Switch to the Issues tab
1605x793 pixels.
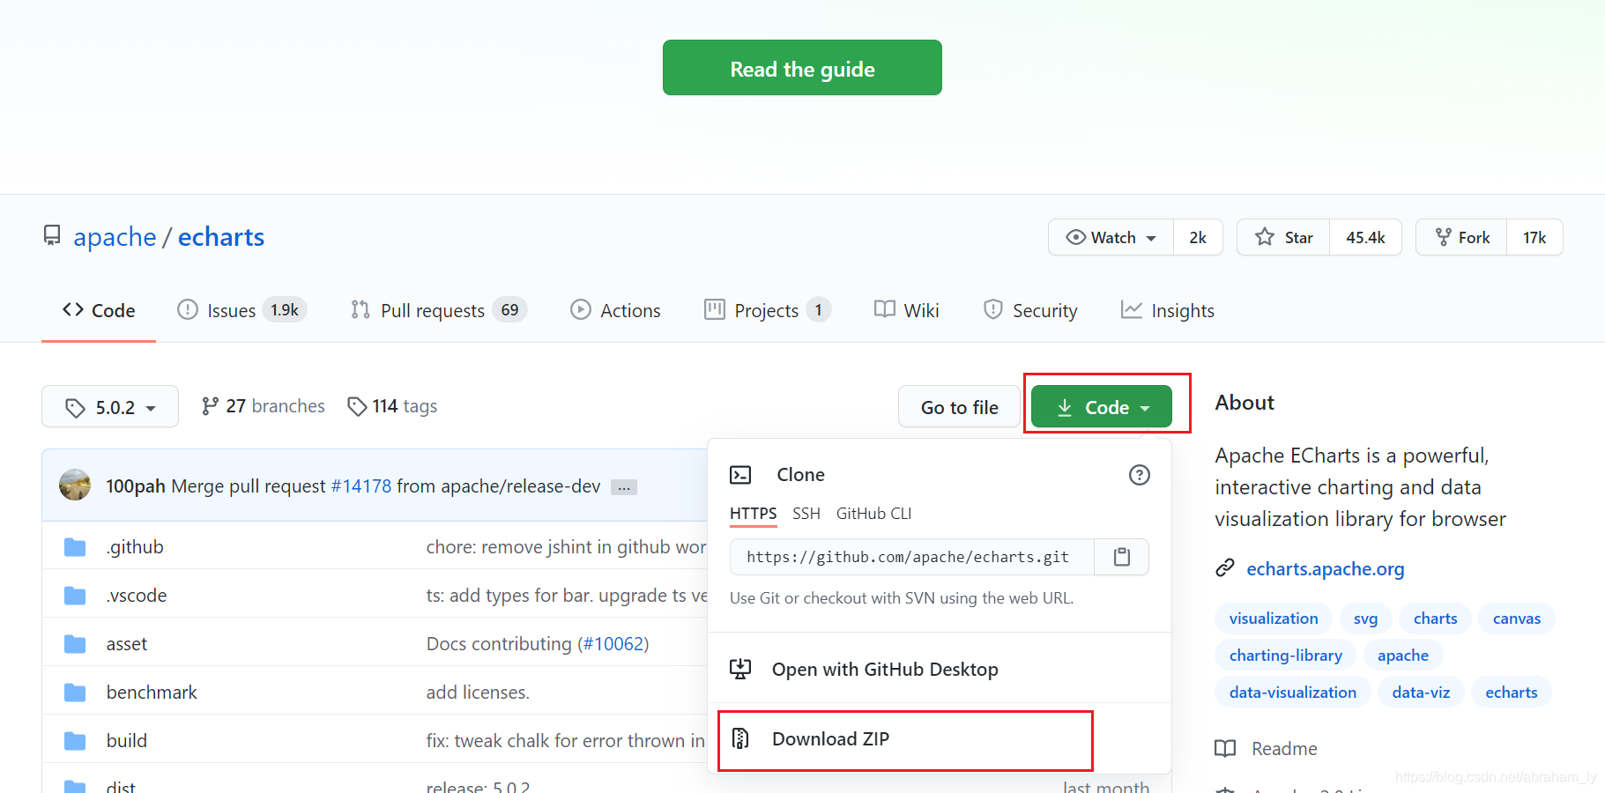242,310
